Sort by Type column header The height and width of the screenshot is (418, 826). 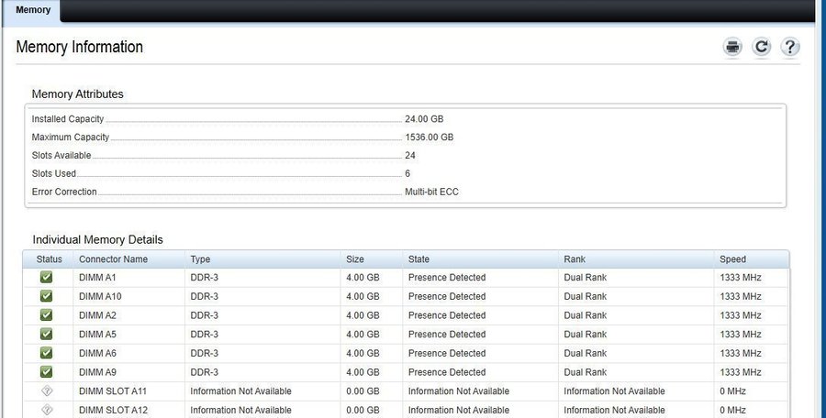tap(200, 259)
